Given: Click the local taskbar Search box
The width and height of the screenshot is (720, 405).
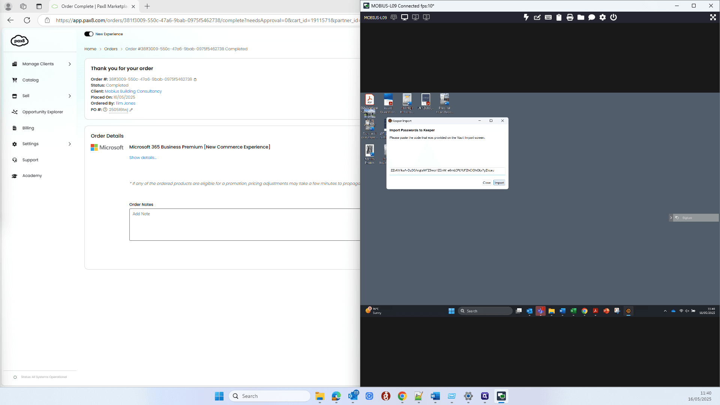Looking at the screenshot, I should pos(270,396).
